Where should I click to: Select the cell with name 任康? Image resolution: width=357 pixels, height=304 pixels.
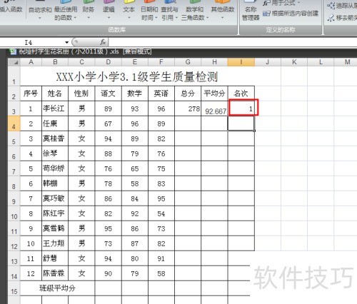[55, 123]
